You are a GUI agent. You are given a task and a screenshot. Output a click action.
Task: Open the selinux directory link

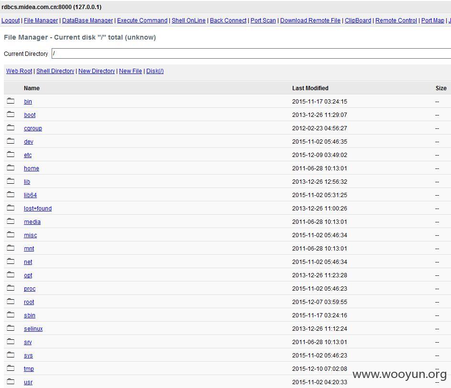click(x=33, y=329)
